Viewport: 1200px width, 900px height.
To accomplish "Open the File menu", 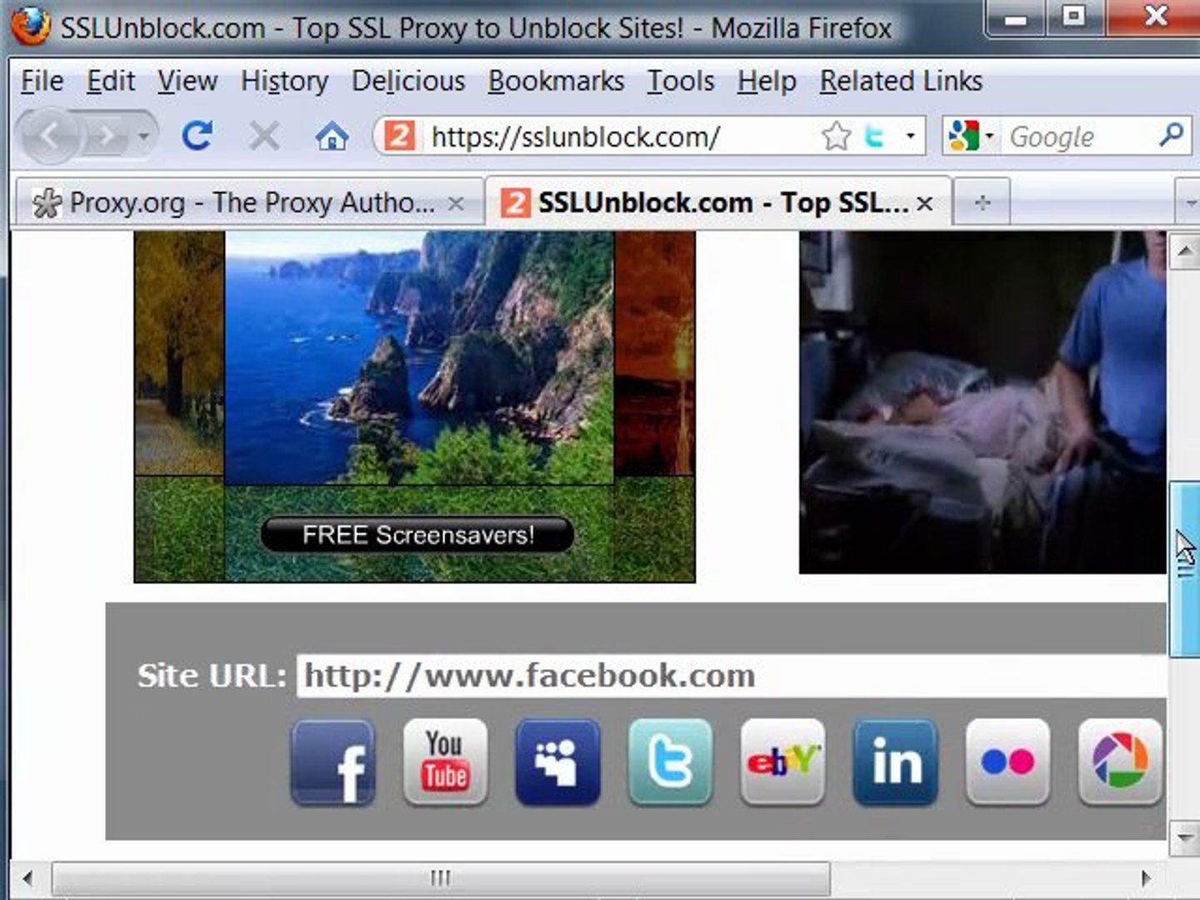I will (42, 81).
